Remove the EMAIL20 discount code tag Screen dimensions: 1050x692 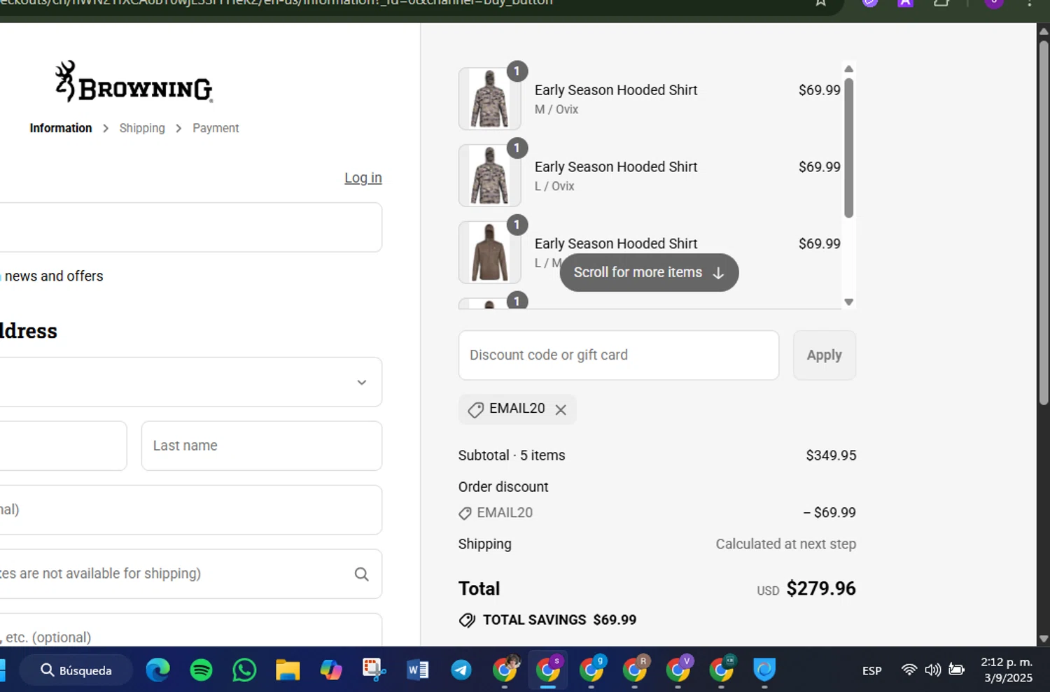(561, 410)
